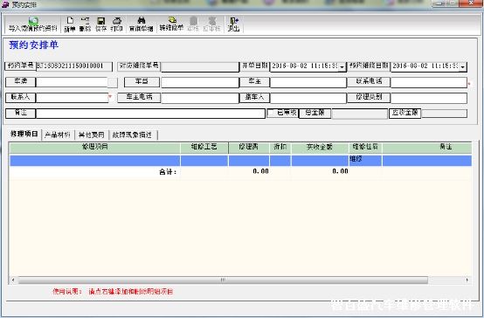Open the 其他费用 tab
Viewport: 484px width, 318px height.
[x=92, y=135]
